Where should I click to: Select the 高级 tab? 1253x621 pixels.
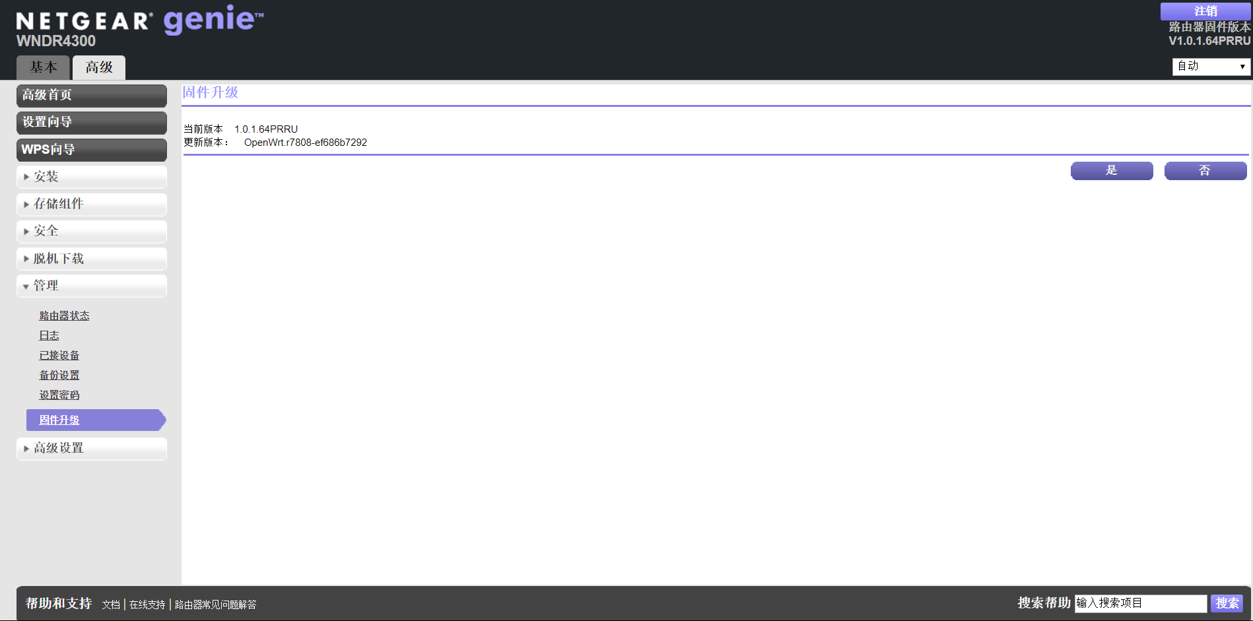pos(99,67)
